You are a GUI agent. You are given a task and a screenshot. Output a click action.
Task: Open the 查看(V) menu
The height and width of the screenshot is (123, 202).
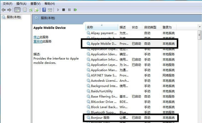click(x=35, y=4)
